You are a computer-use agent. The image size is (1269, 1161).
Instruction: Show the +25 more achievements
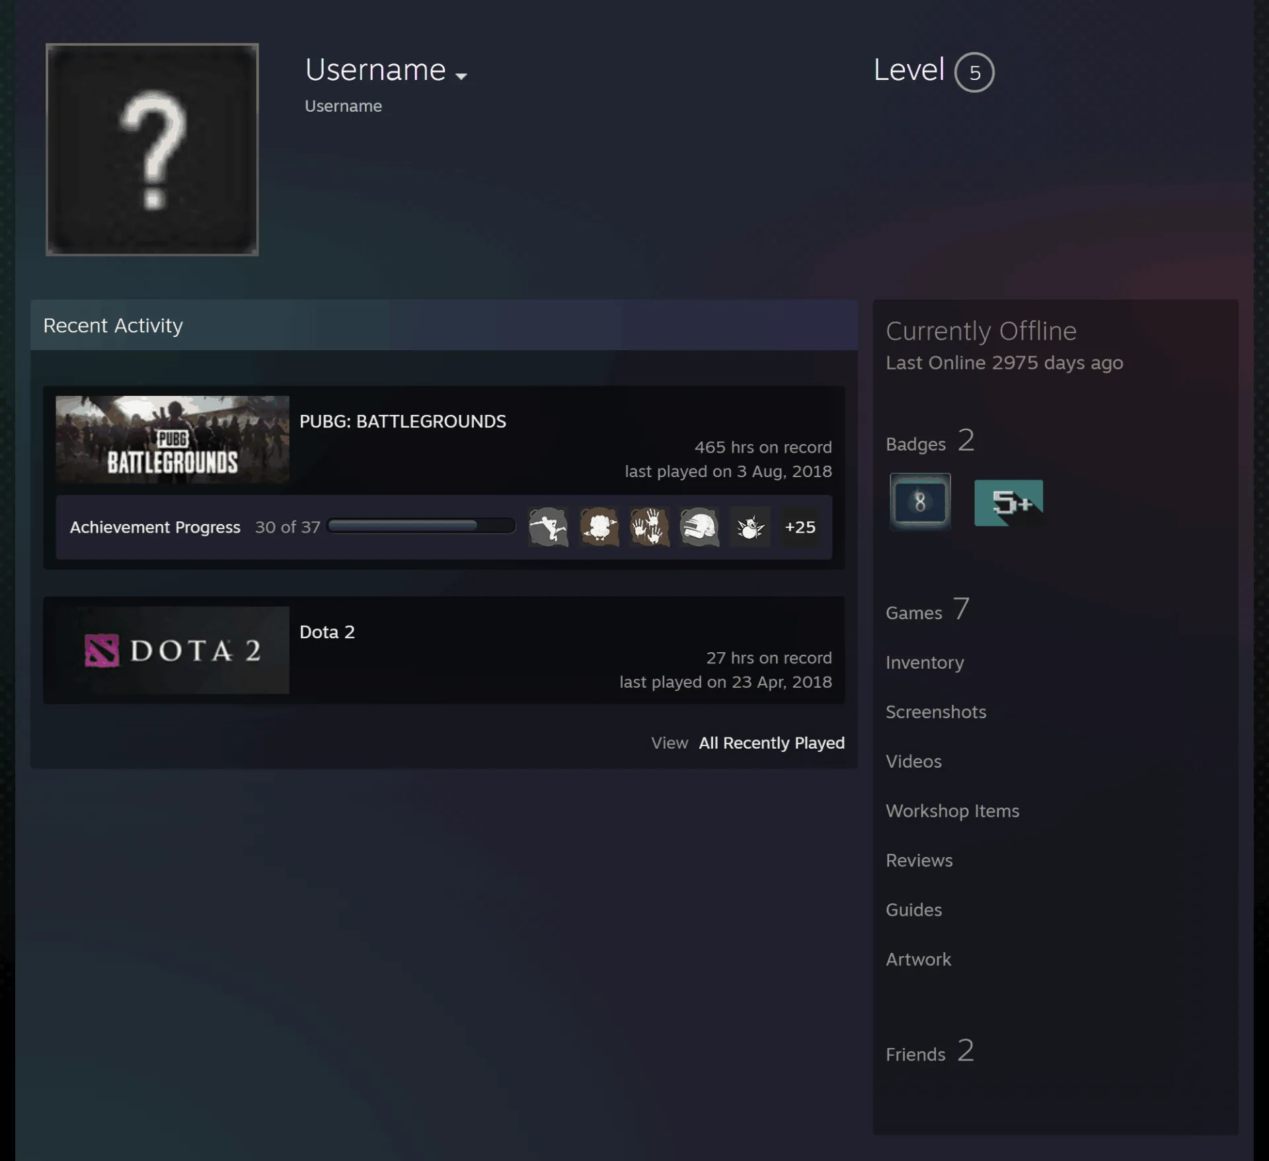click(800, 527)
